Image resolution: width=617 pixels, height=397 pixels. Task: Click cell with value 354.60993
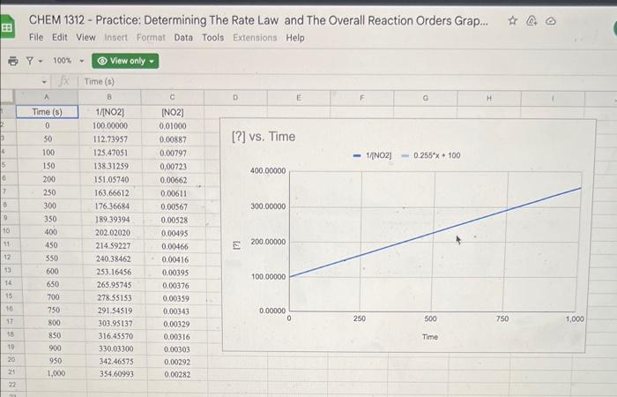(x=117, y=374)
